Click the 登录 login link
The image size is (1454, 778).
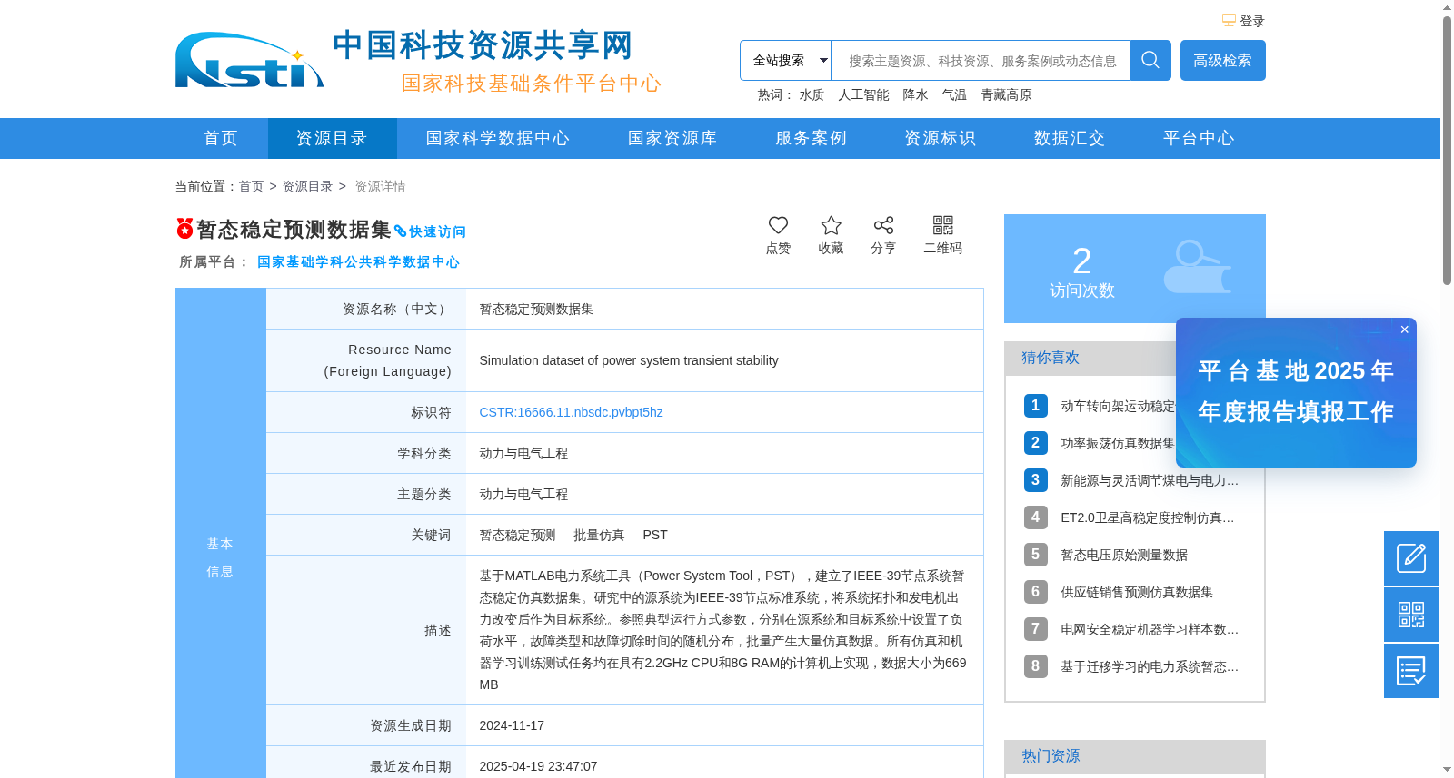click(x=1252, y=21)
